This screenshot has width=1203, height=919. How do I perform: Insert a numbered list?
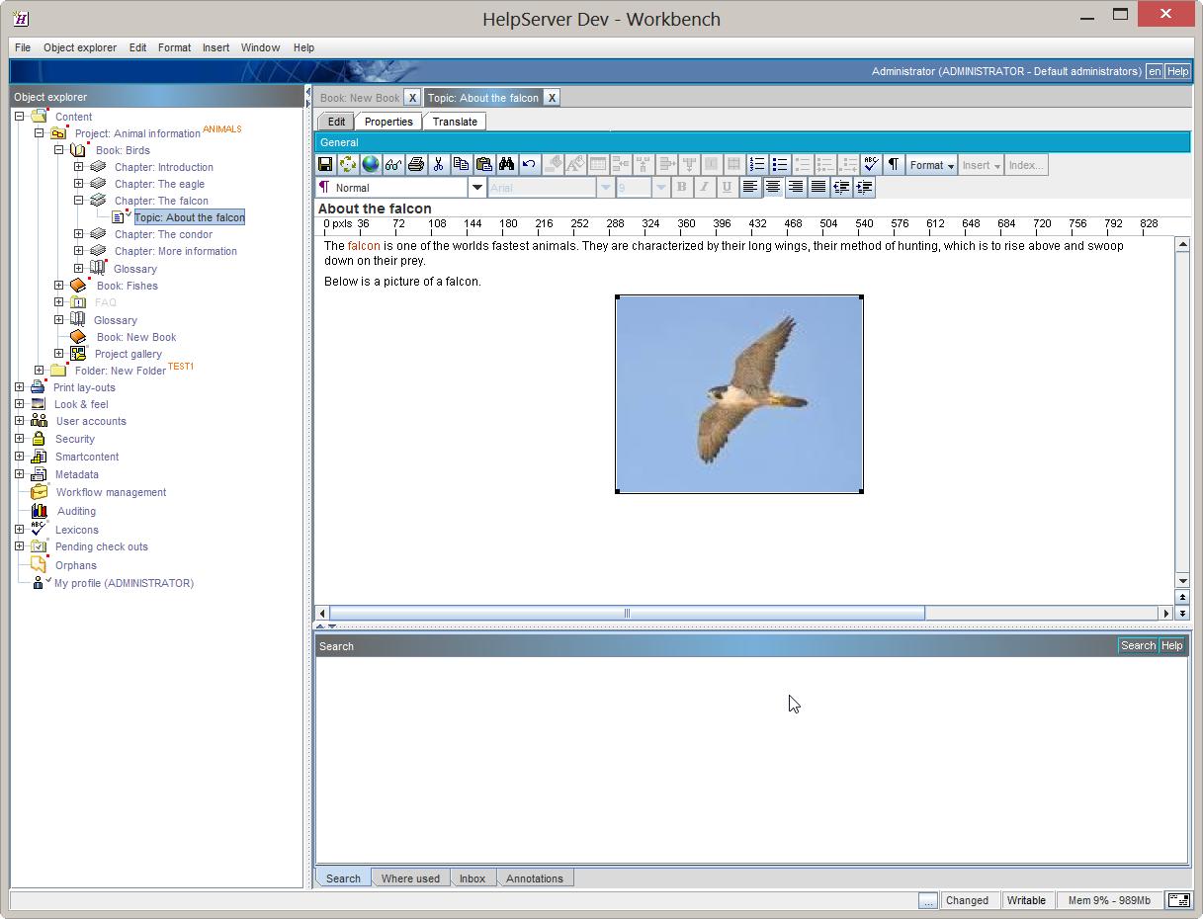point(757,165)
